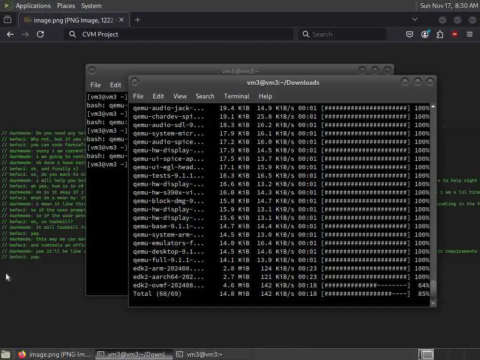Close the background vm3@vm3:~ terminal window
This screenshot has height=360, width=480.
click(388, 70)
